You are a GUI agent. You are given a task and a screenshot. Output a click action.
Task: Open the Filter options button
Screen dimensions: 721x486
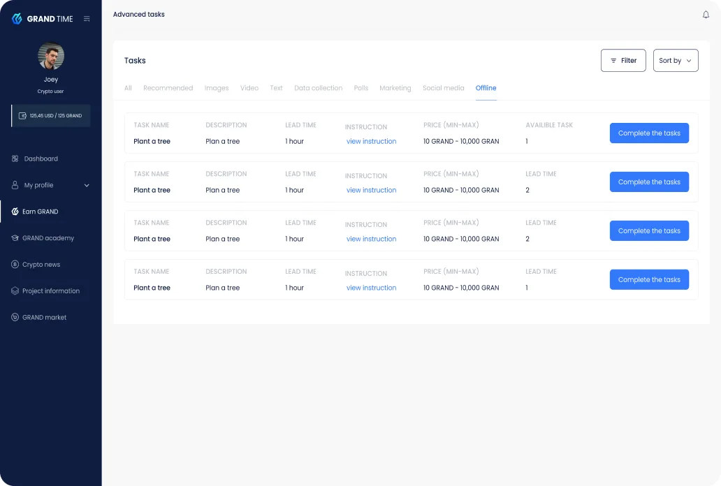pos(623,60)
